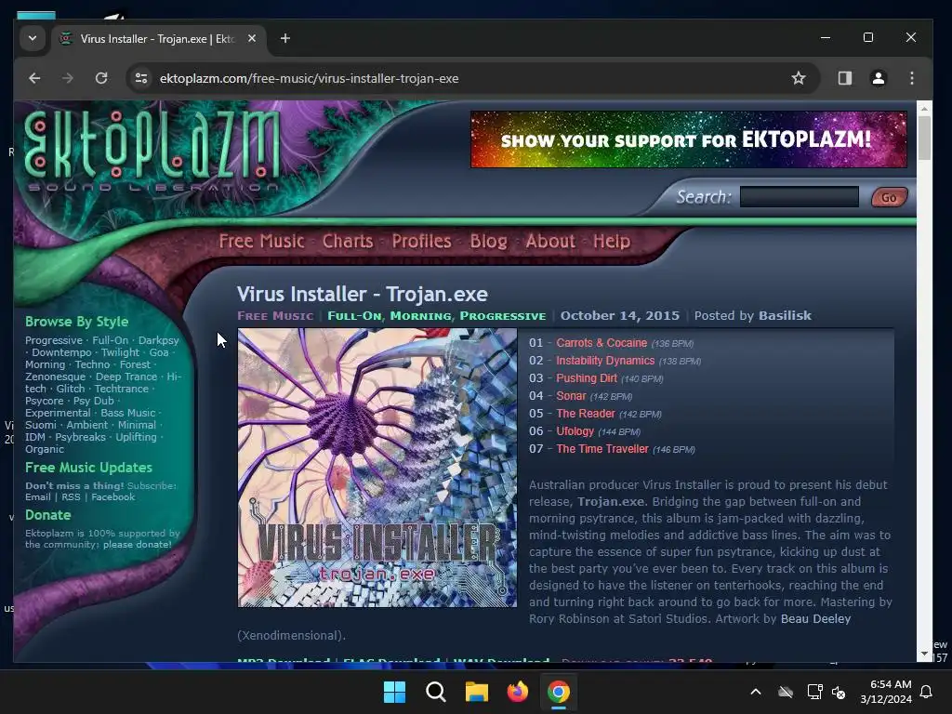
Task: Select the Virus Installer - Trojan.exe tab
Action: pos(157,39)
